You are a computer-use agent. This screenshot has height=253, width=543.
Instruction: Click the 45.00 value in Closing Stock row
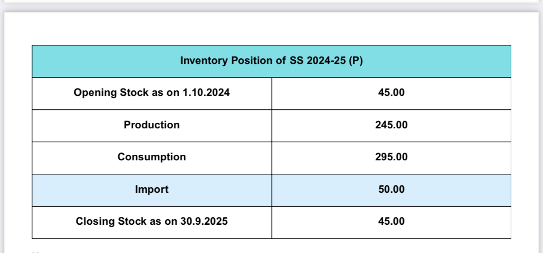(391, 221)
